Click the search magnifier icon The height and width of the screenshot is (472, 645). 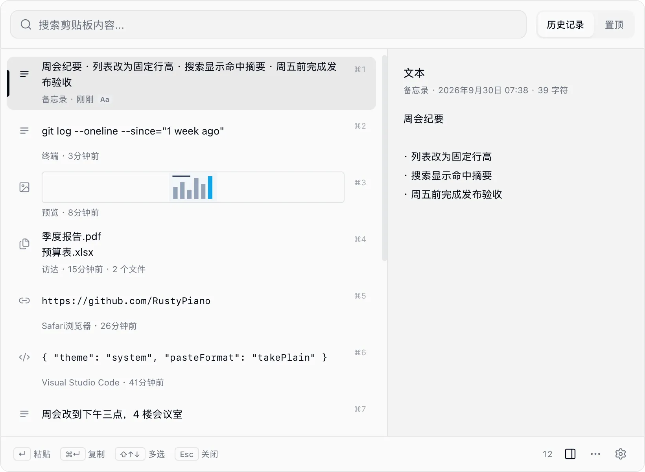pyautogui.click(x=26, y=25)
